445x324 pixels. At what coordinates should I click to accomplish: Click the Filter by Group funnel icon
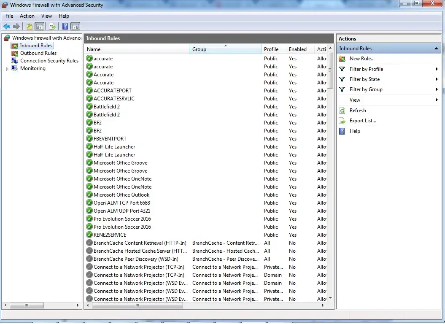(342, 89)
